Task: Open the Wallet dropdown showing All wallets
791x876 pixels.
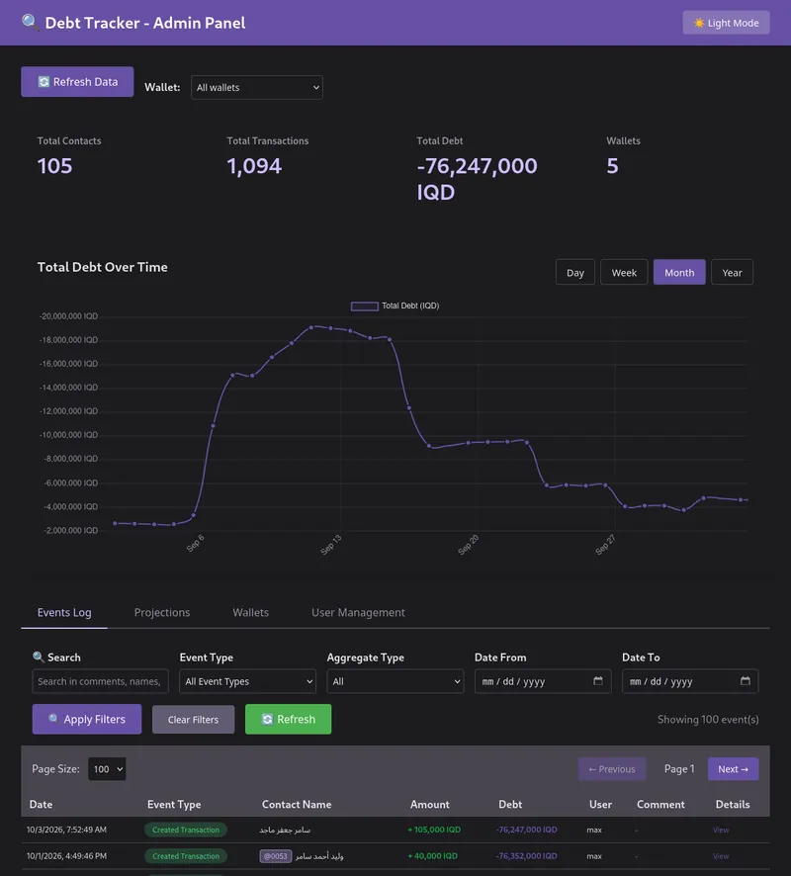Action: click(256, 87)
